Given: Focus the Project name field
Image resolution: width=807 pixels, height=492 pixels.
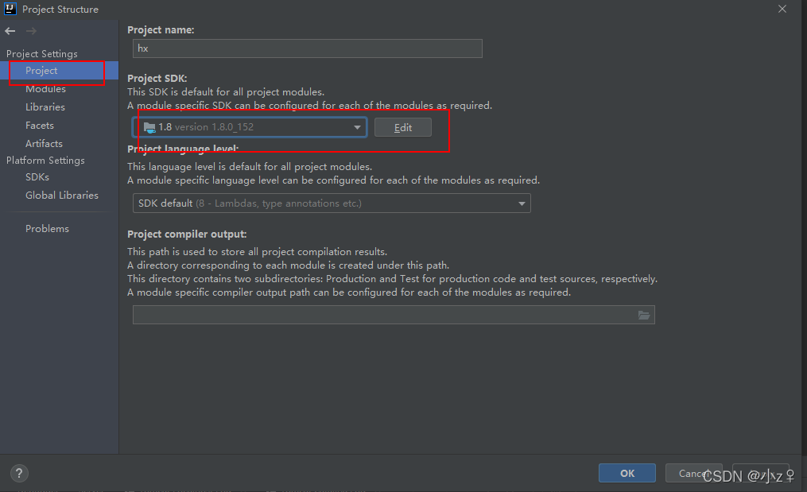Looking at the screenshot, I should [x=307, y=48].
